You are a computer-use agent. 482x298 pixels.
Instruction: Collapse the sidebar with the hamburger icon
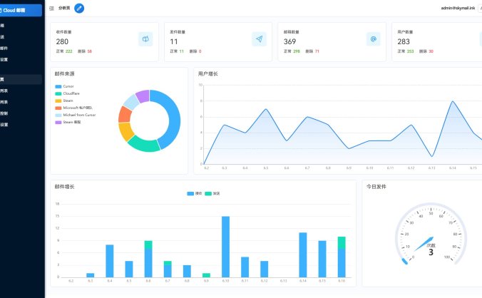pyautogui.click(x=51, y=9)
